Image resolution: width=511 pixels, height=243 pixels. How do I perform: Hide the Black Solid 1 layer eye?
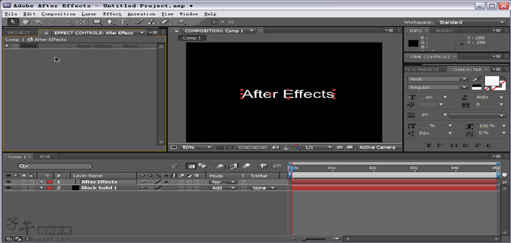8,188
